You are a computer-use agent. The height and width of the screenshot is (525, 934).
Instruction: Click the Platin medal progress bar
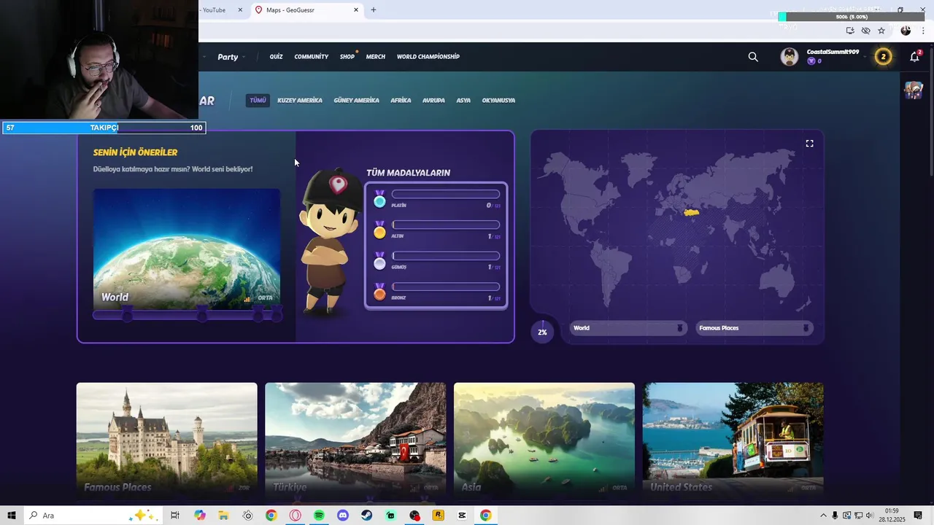pos(446,194)
